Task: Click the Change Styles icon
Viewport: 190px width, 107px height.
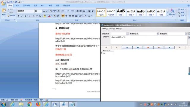Action: [x=172, y=12]
